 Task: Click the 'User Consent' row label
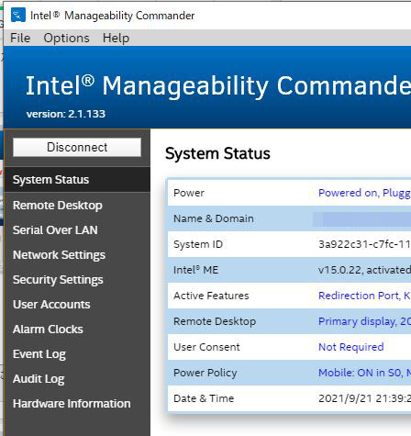point(206,347)
